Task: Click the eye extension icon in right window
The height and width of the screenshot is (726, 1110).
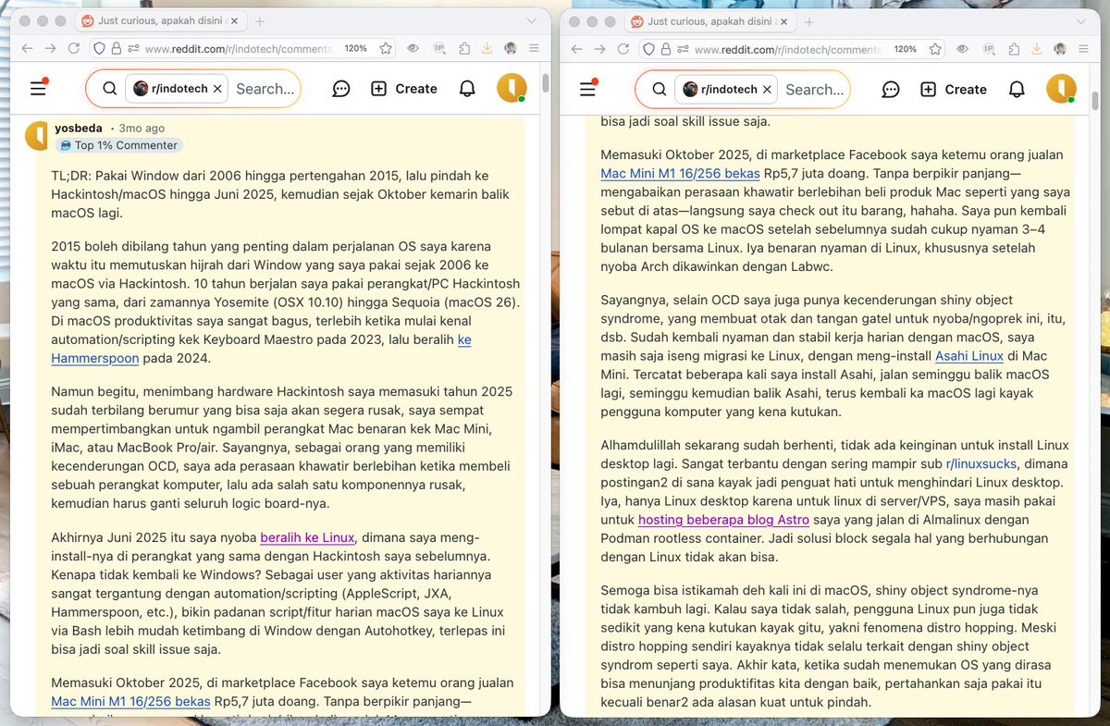Action: [962, 48]
